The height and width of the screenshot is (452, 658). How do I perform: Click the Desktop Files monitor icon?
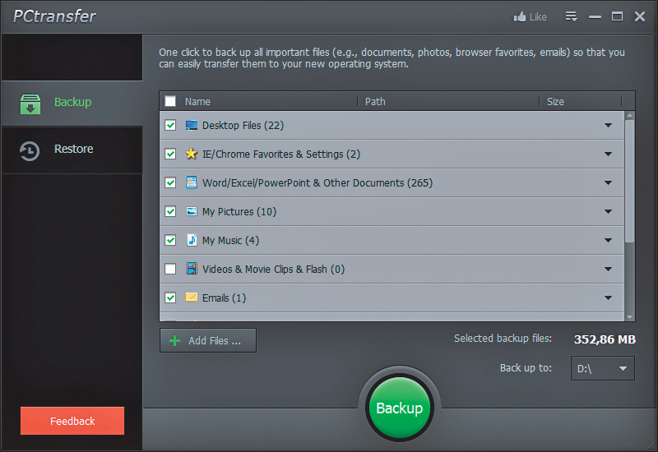click(x=192, y=126)
